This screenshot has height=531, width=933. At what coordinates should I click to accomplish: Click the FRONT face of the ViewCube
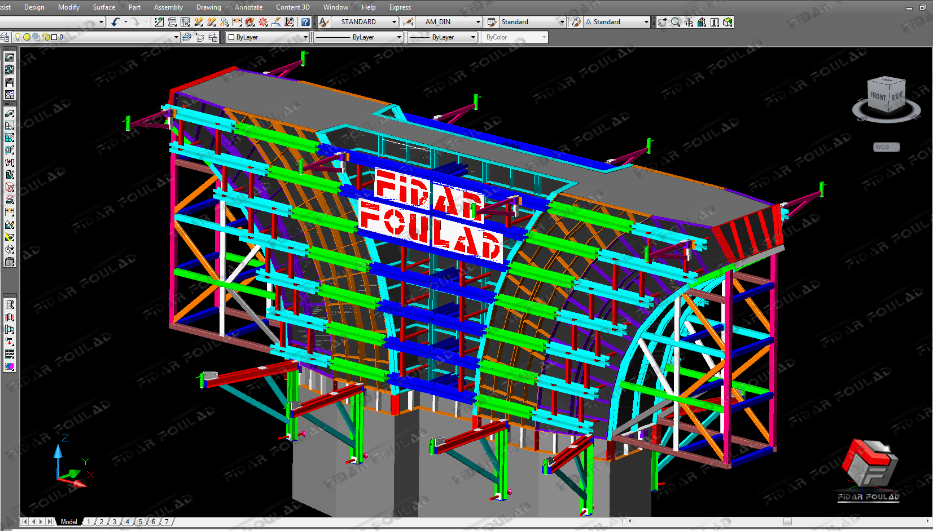878,96
